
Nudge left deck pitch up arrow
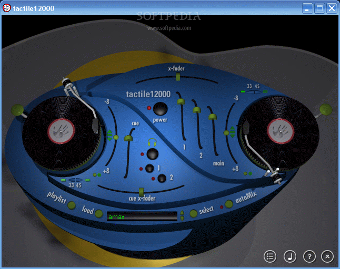[109, 132]
